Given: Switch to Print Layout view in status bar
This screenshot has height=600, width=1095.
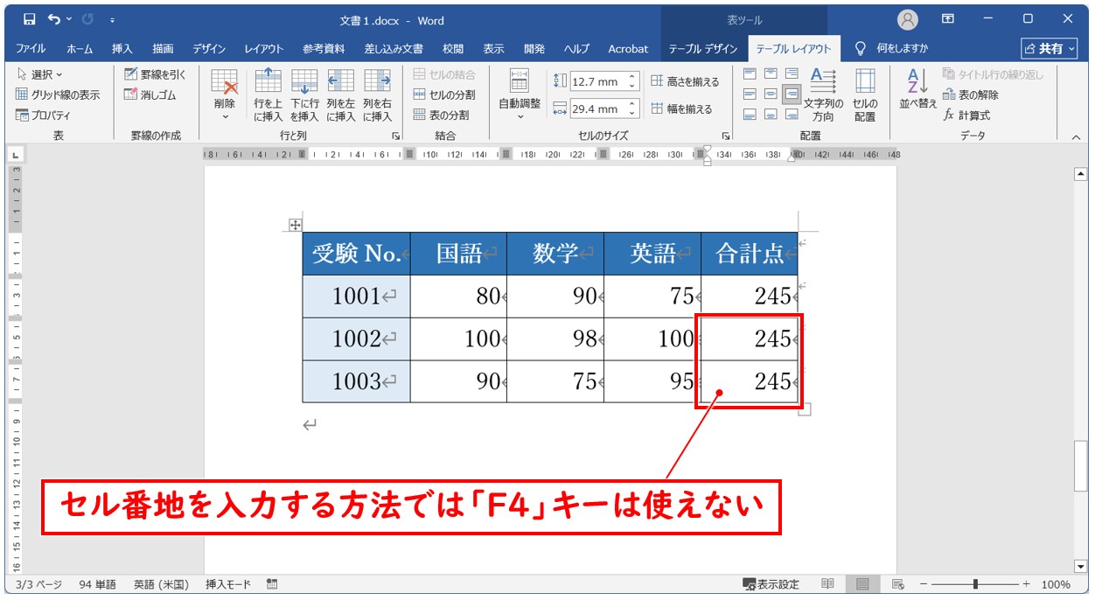Looking at the screenshot, I should tap(862, 584).
